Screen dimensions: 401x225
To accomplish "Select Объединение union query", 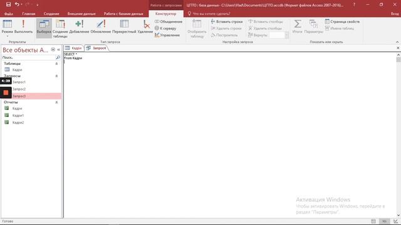I will (169, 22).
